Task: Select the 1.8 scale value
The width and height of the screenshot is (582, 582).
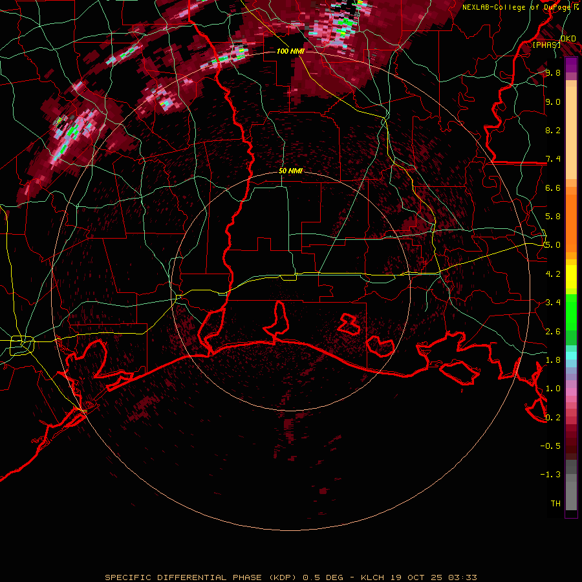Action: click(553, 360)
